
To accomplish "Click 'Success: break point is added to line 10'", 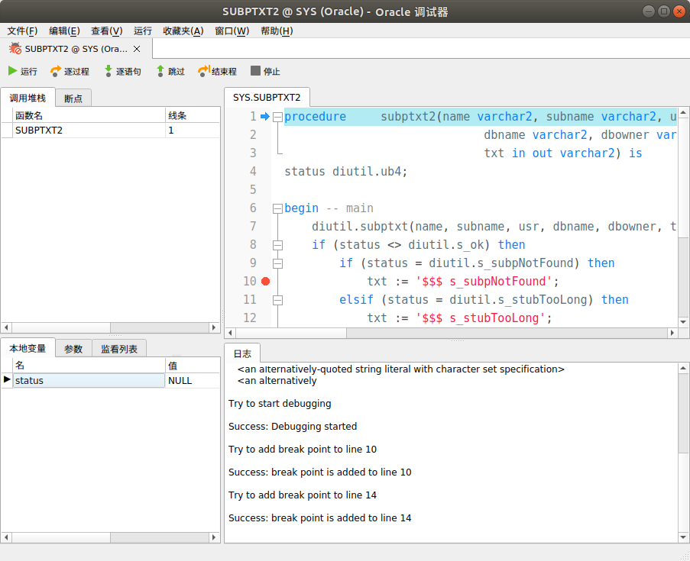I will pos(320,472).
